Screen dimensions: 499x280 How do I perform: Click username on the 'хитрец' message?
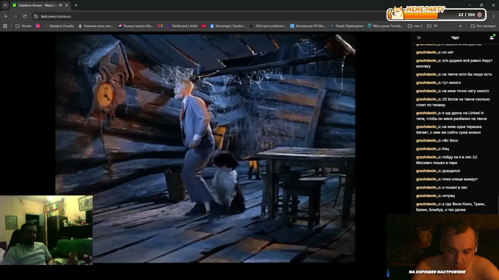(428, 196)
